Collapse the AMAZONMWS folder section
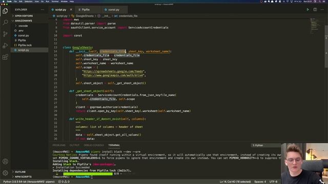This screenshot has width=328, height=184. point(30,21)
